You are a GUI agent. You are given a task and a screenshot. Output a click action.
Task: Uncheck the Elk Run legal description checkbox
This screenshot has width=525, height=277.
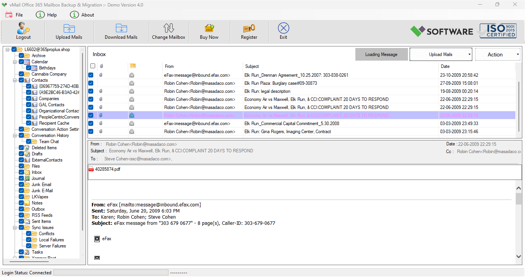coord(91,91)
